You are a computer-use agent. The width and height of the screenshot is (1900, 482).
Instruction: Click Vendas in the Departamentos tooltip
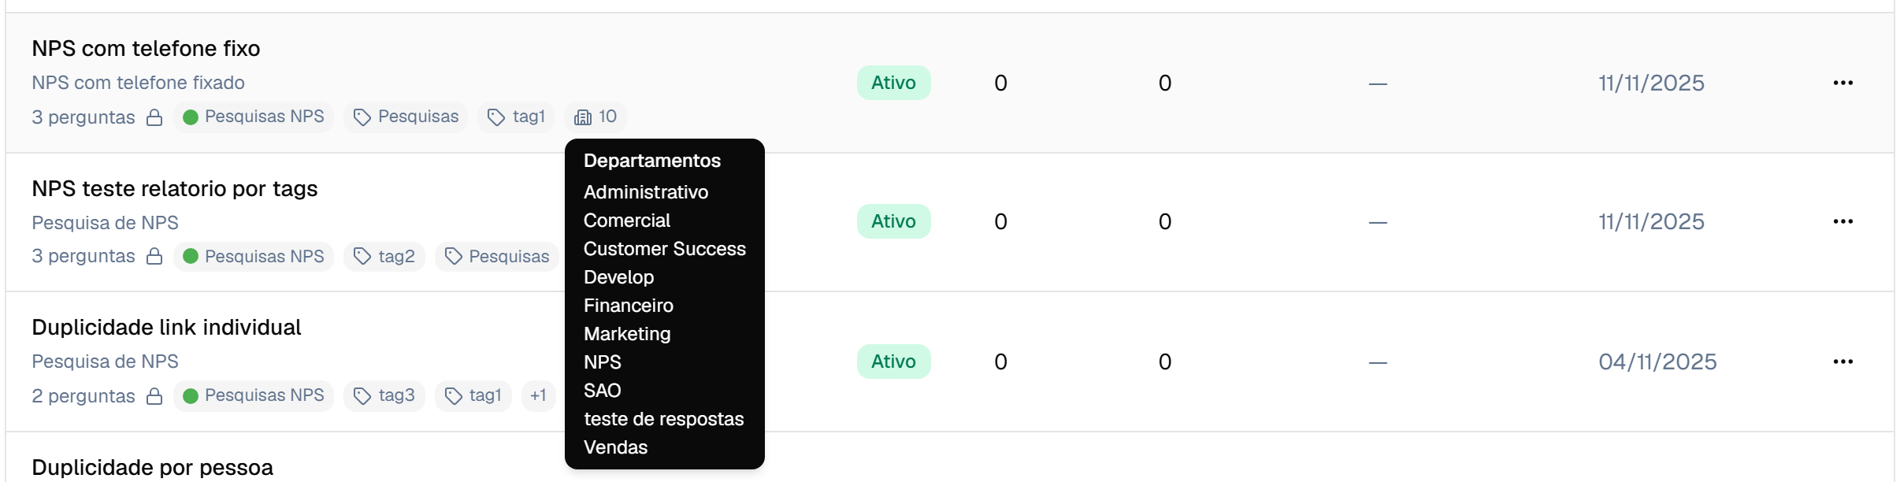[616, 447]
